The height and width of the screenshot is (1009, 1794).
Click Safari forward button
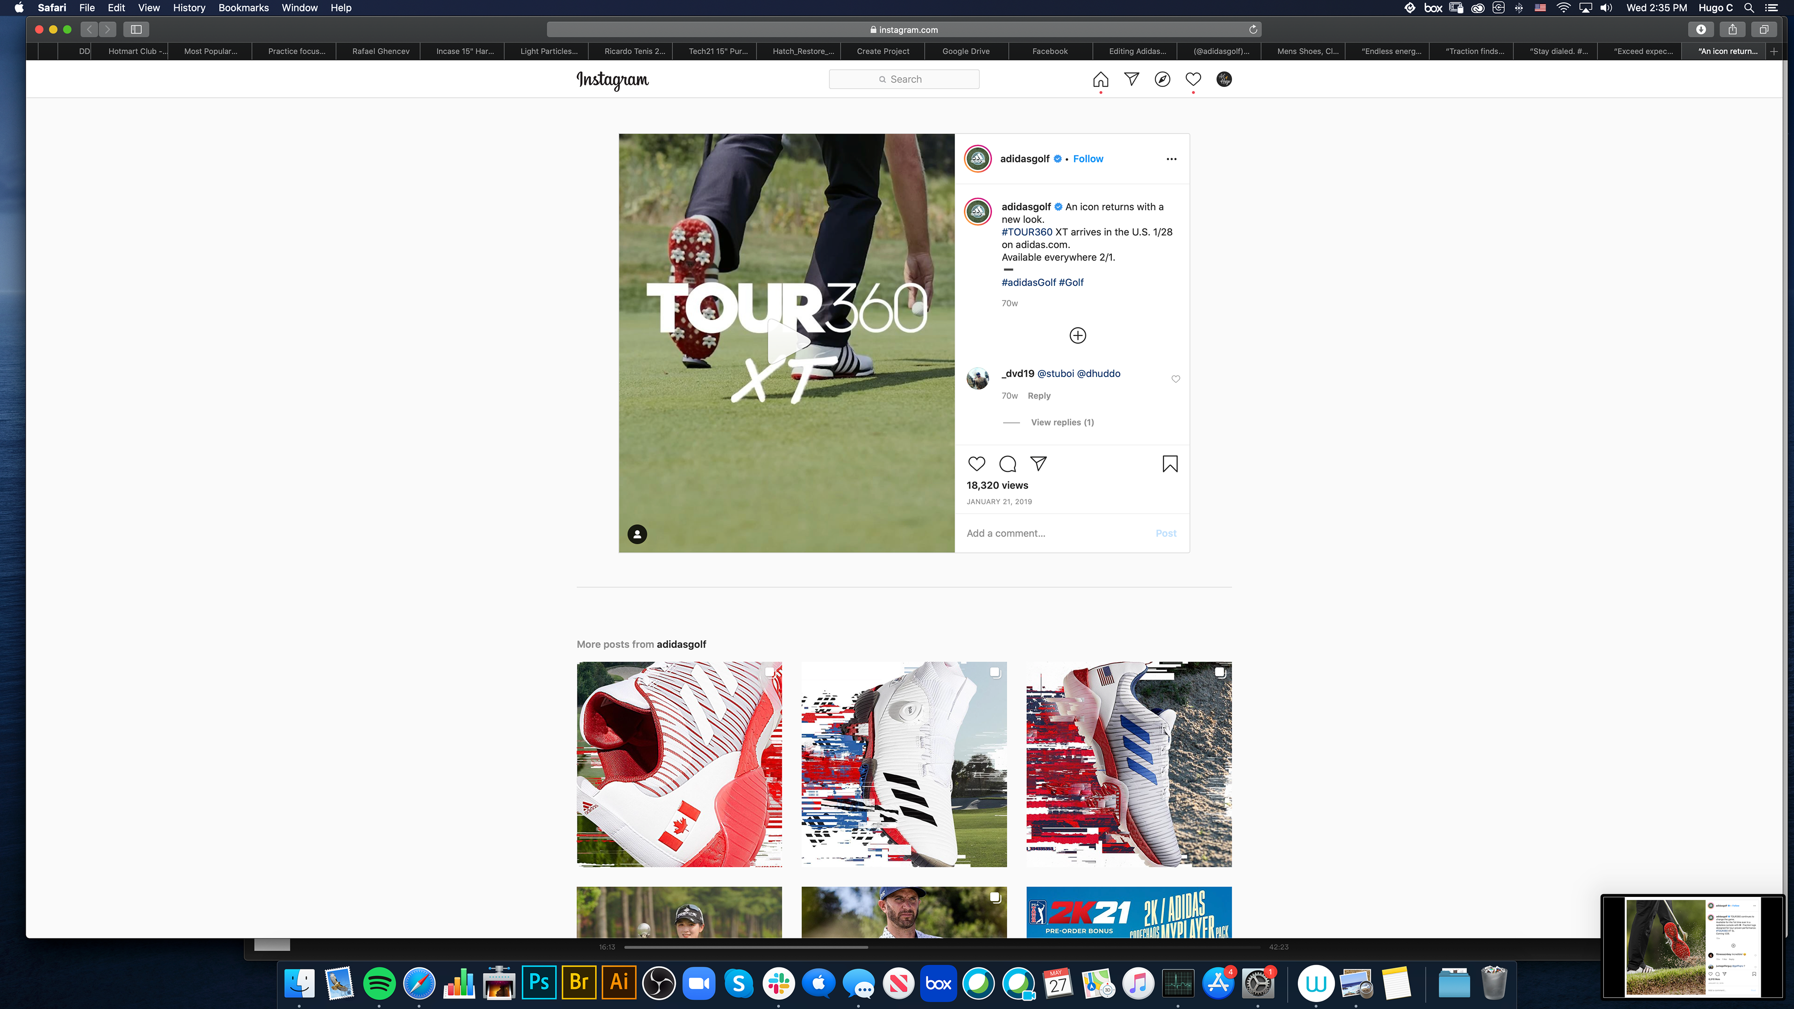(x=107, y=29)
